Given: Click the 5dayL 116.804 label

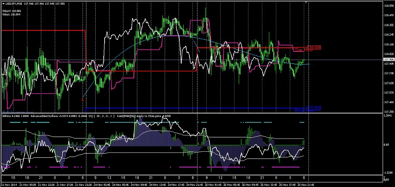Looking at the screenshot, I should pos(11,15).
